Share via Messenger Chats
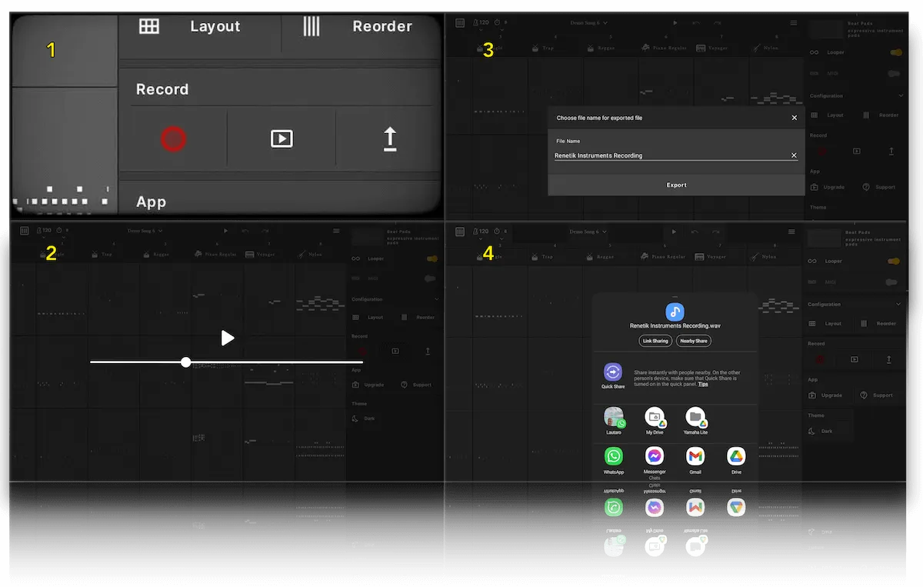The width and height of the screenshot is (923, 587). (655, 463)
